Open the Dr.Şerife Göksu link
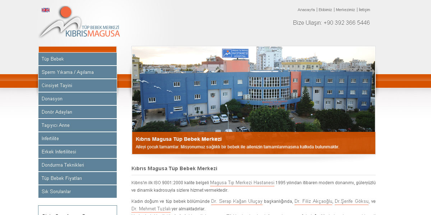 352,201
